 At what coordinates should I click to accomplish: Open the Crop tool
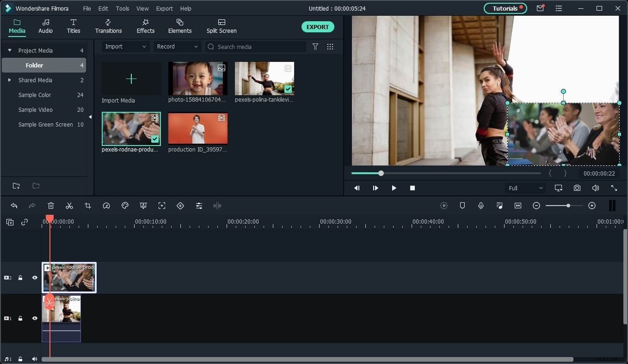(x=88, y=206)
